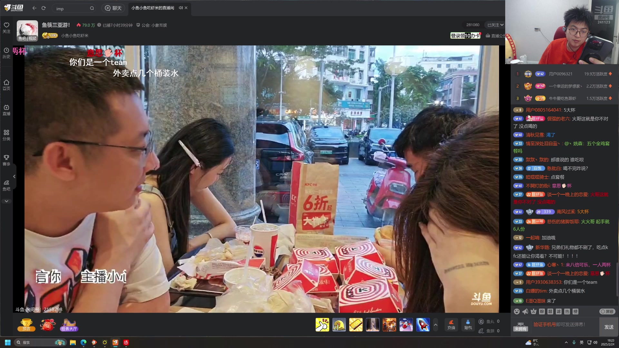Toggle the 滤 filter button in chat

point(559,311)
